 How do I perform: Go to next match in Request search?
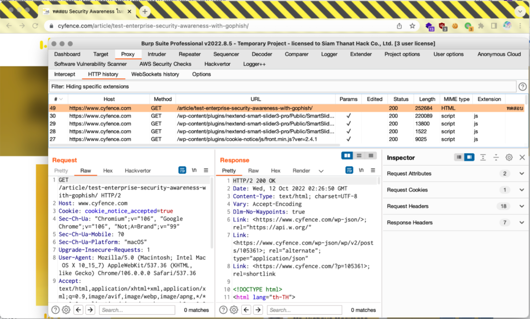[90, 310]
